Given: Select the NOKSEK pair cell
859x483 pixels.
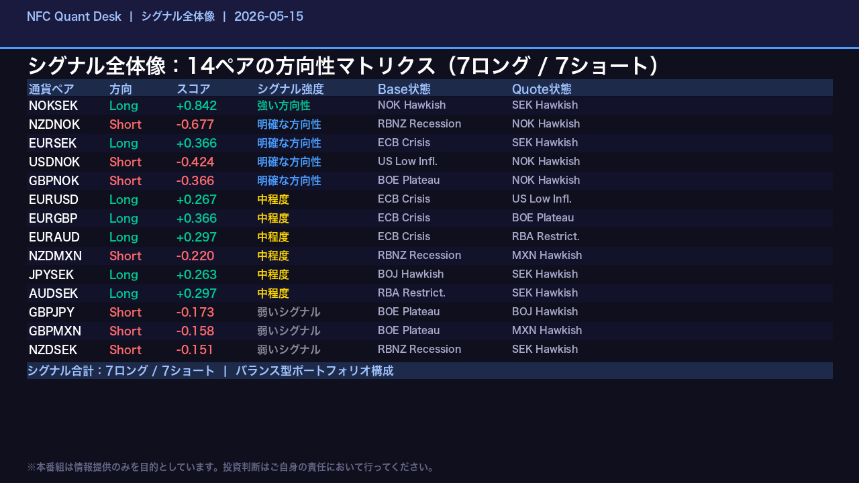Looking at the screenshot, I should tap(53, 105).
